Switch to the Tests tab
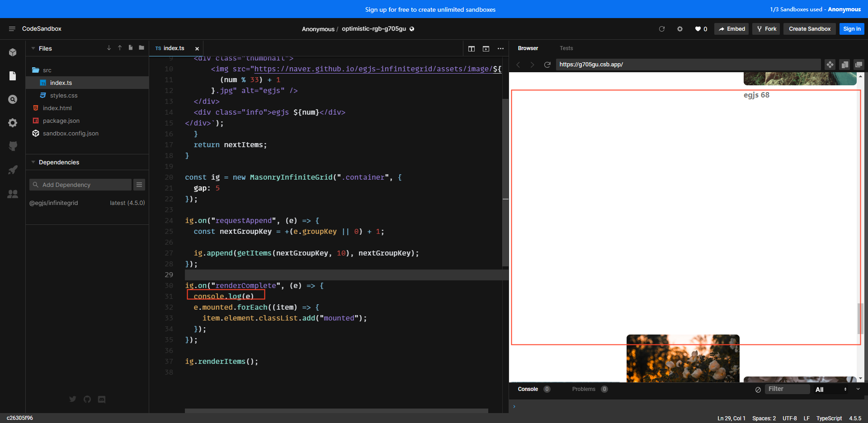868x423 pixels. click(566, 48)
